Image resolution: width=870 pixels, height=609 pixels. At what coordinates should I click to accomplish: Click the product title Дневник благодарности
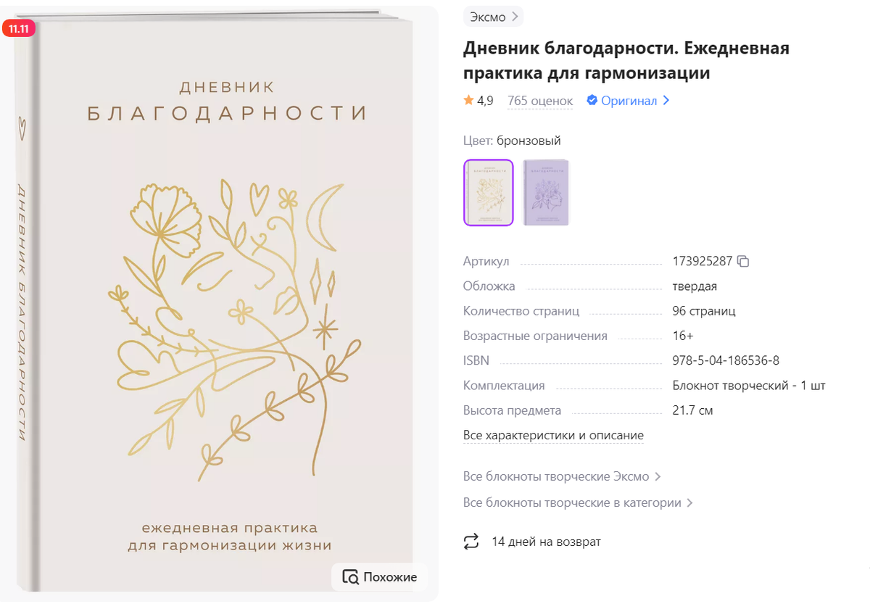[x=626, y=61]
